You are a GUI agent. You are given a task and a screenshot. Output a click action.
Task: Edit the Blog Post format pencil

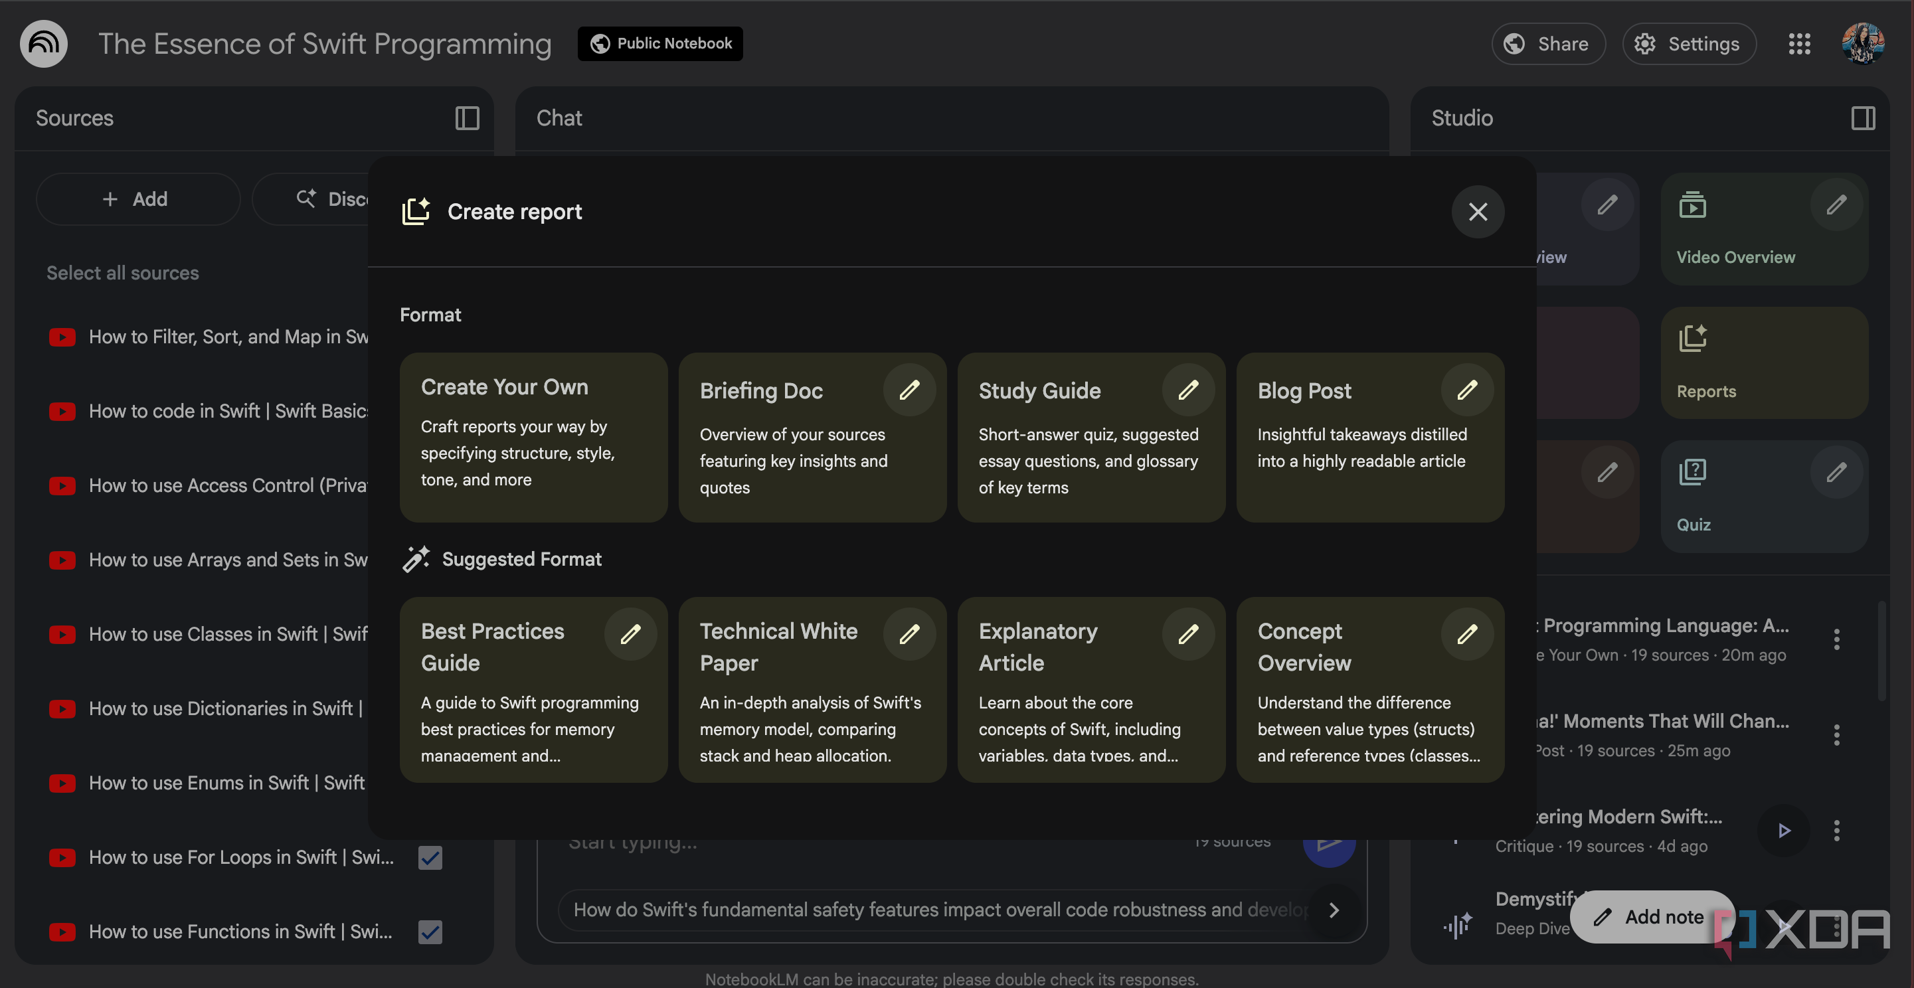point(1466,390)
